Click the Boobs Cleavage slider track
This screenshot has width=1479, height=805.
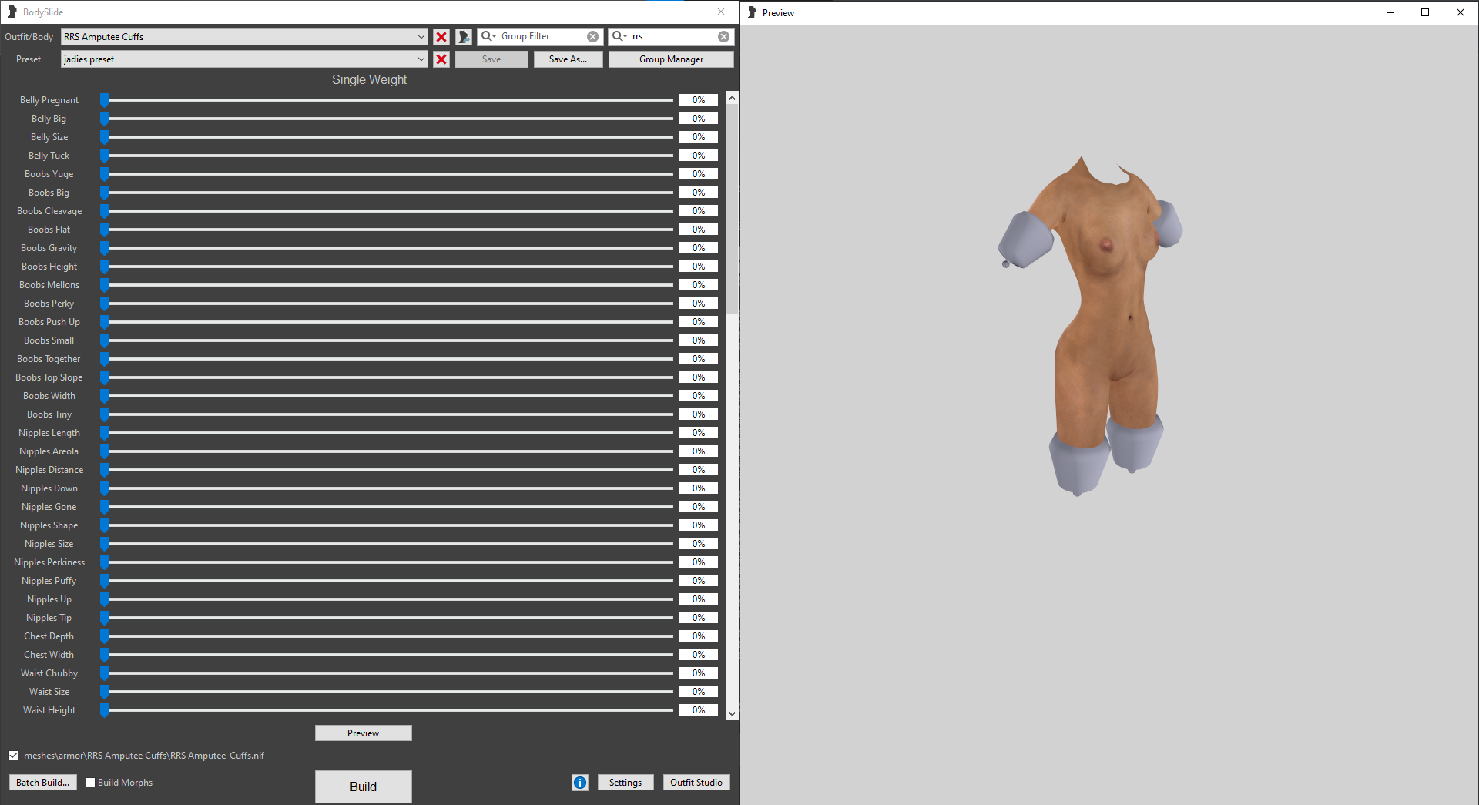click(x=387, y=211)
